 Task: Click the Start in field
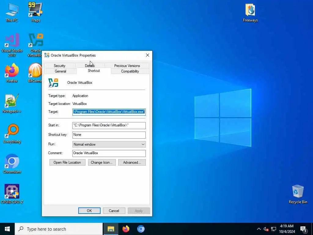click(109, 125)
